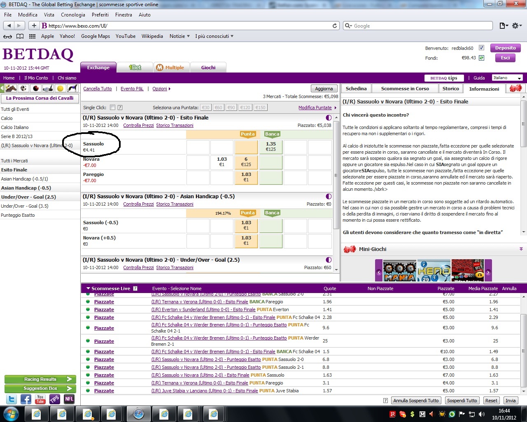Open the TIPS badge icon

[x=54, y=399]
